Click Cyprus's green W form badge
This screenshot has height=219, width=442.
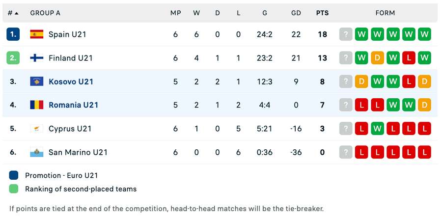coord(377,129)
